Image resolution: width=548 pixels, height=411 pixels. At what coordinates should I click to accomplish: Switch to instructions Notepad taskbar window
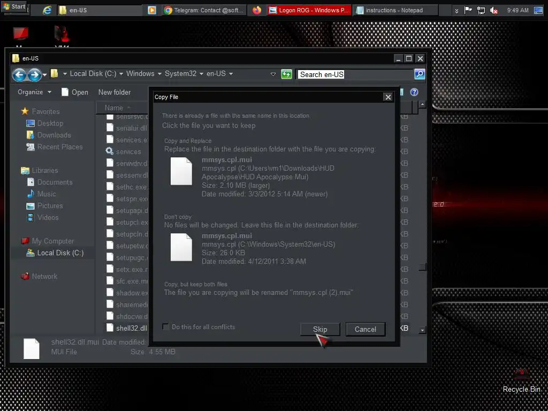(395, 10)
